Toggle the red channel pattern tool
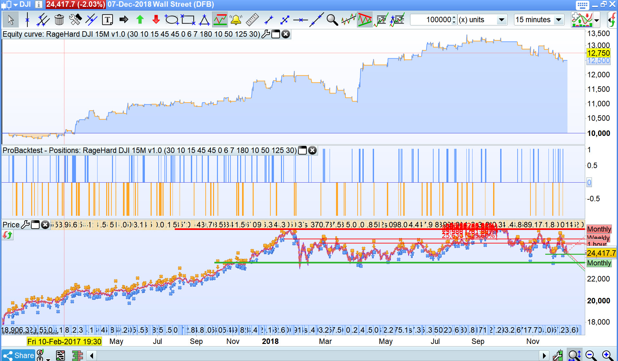This screenshot has width=618, height=361. point(365,20)
